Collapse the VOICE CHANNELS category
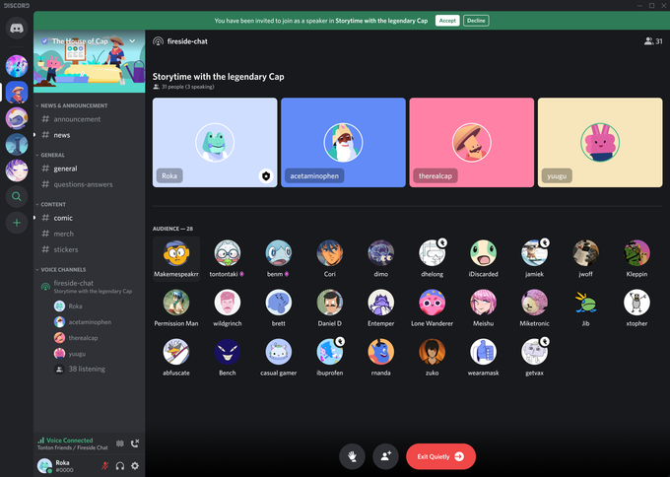This screenshot has width=670, height=477. (61, 270)
